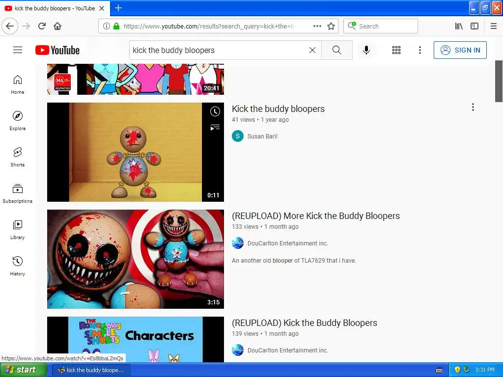Clear the YouTube search box with X
Image resolution: width=503 pixels, height=377 pixels.
[x=312, y=50]
